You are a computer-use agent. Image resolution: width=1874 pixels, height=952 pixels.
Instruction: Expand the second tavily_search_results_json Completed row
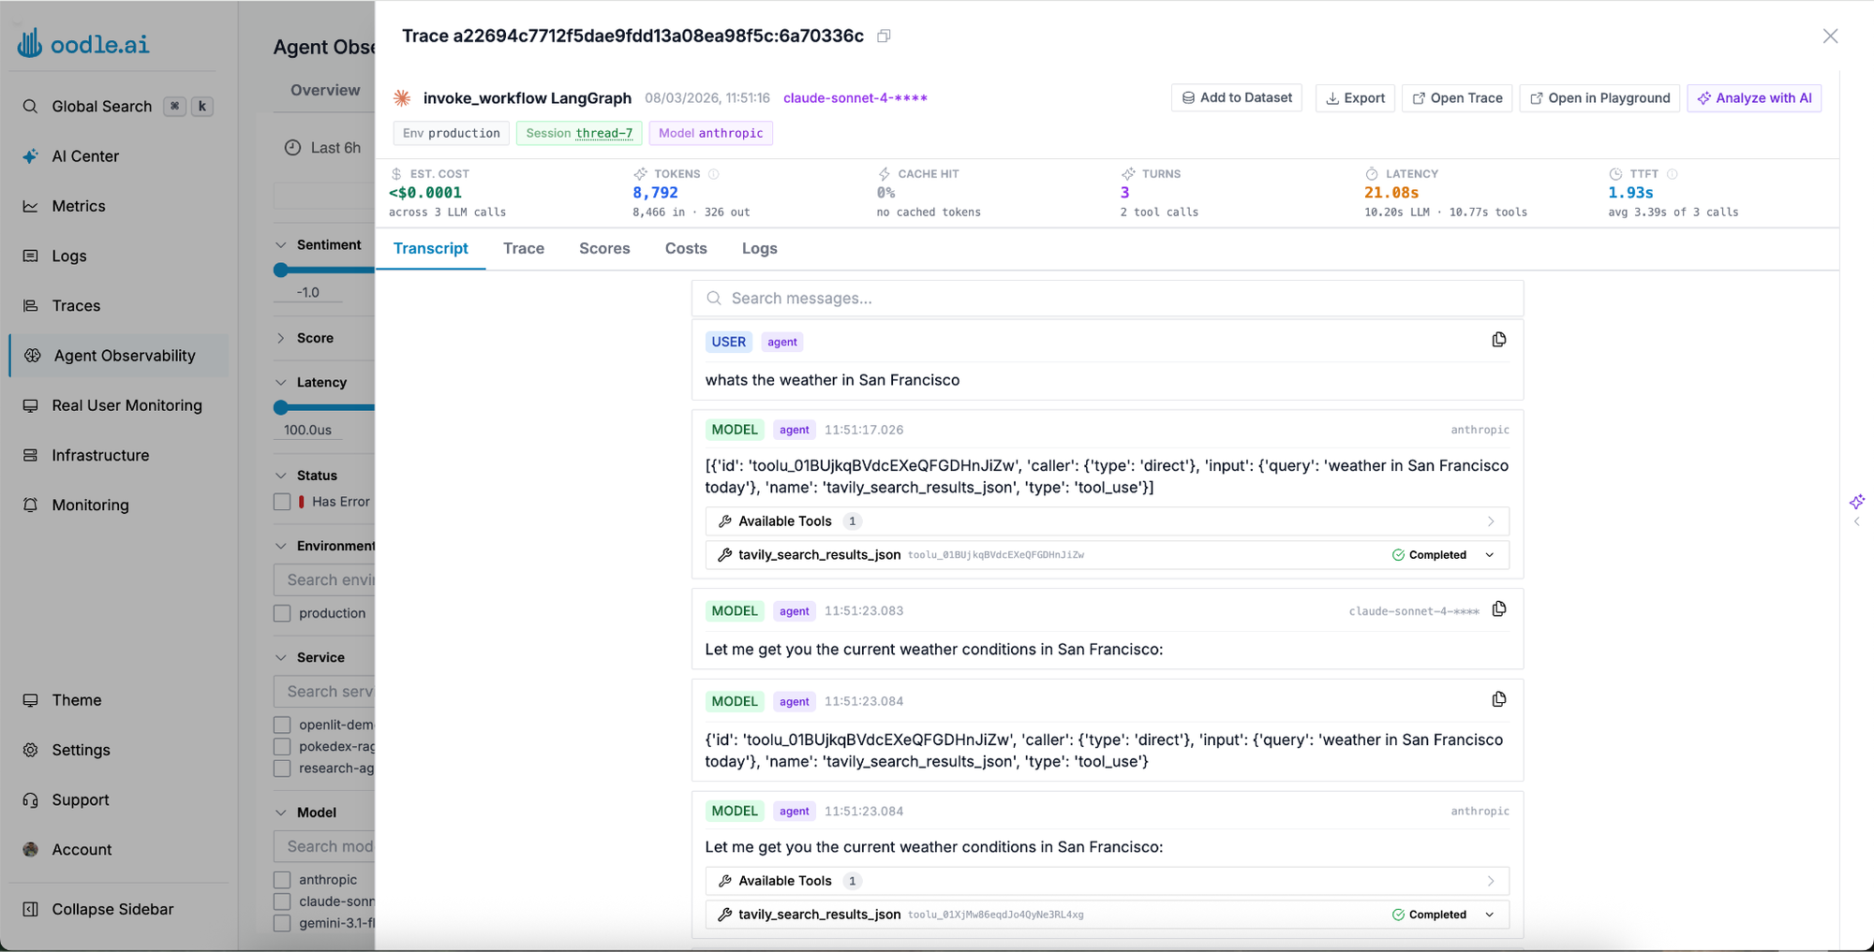1107,915
